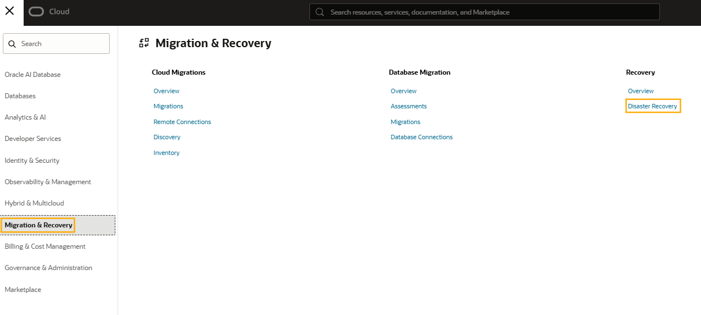Open Observability & Management category
The height and width of the screenshot is (315, 701).
point(48,182)
